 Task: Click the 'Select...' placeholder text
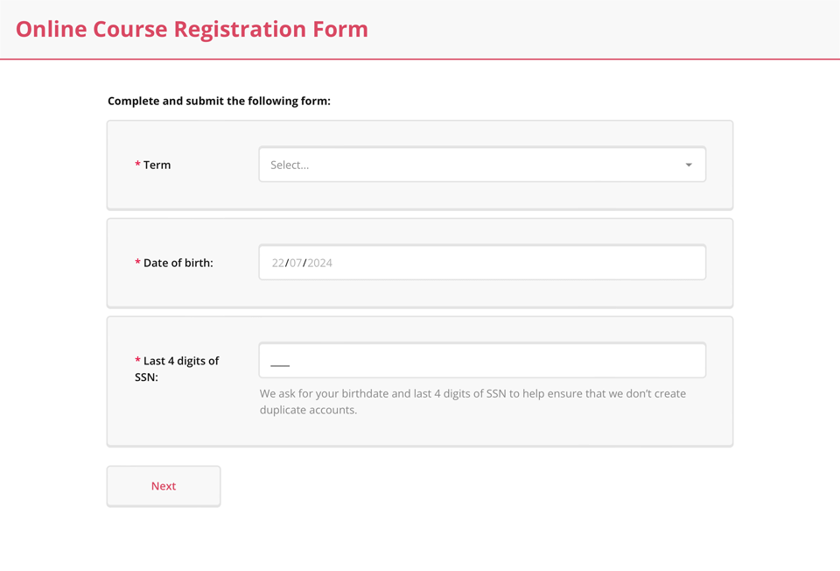[290, 165]
